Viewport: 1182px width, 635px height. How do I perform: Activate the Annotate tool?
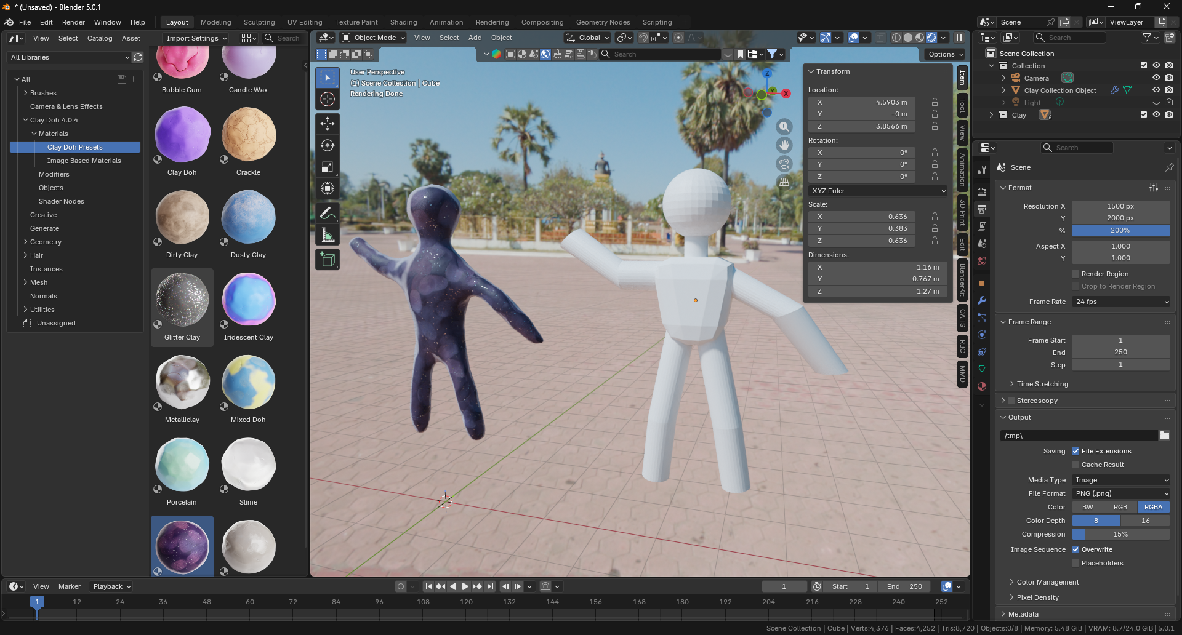tap(328, 214)
